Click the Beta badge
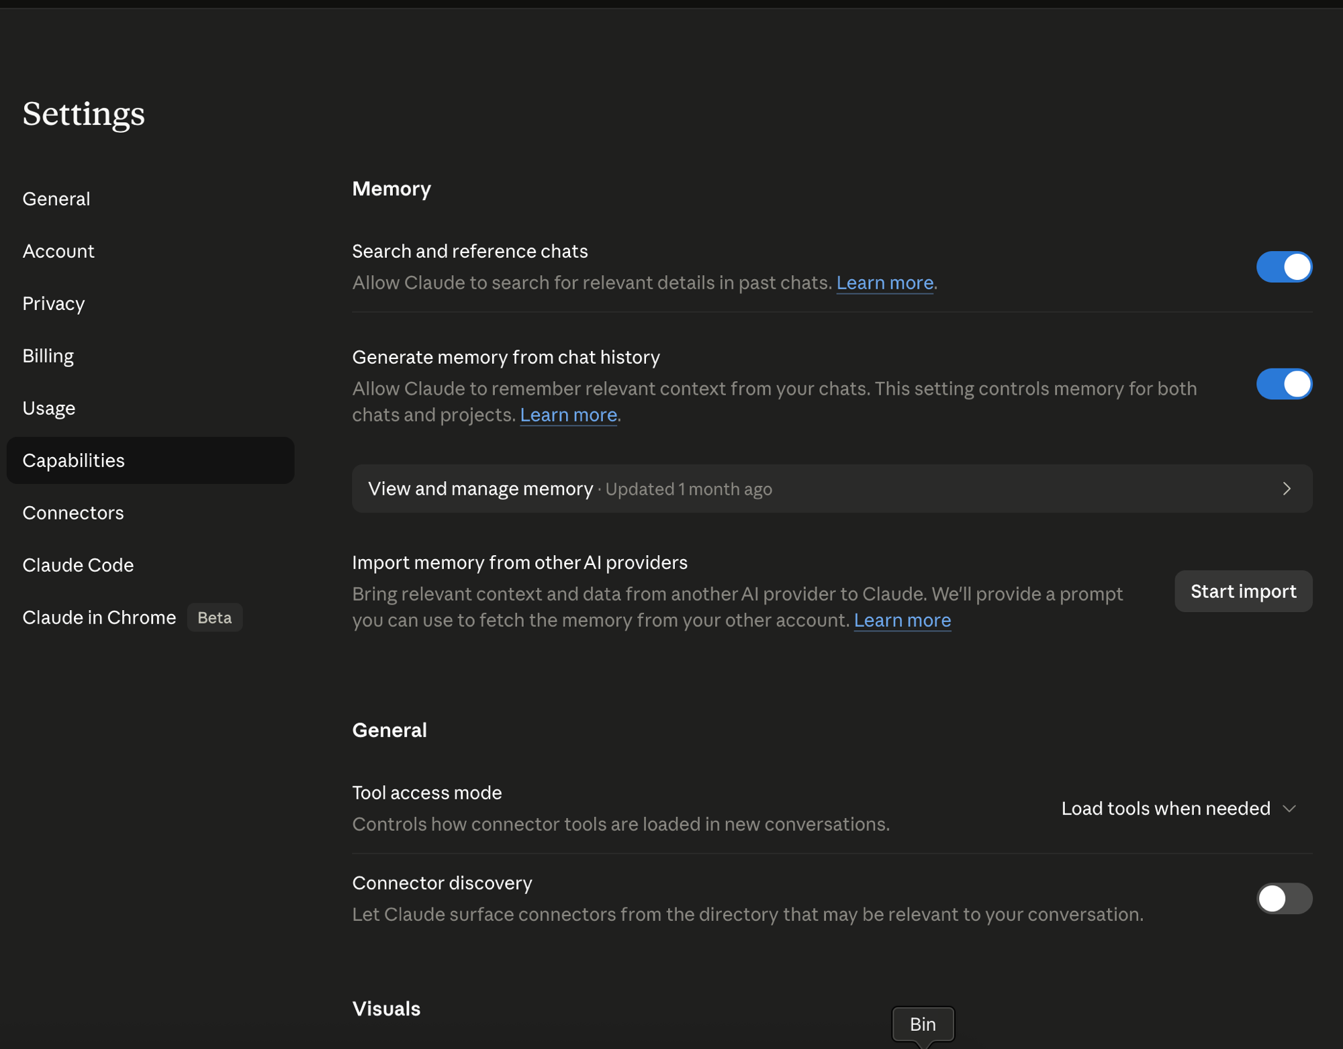 point(214,617)
